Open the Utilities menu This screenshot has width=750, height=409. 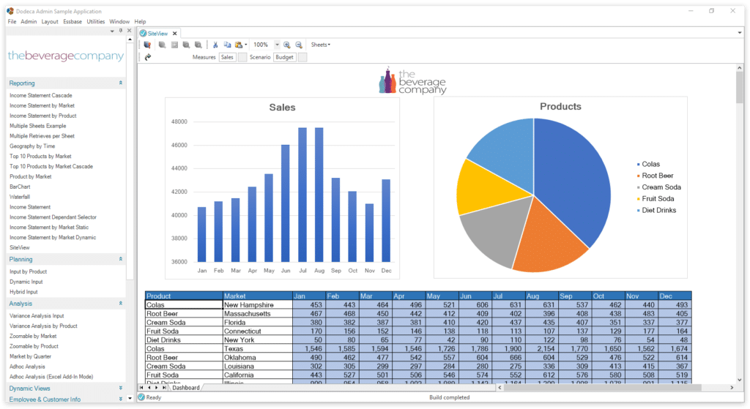click(x=96, y=21)
